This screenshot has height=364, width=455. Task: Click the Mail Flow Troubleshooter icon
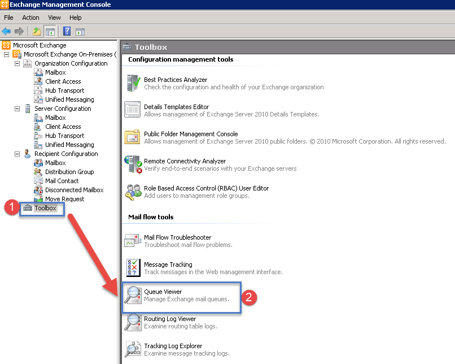133,240
